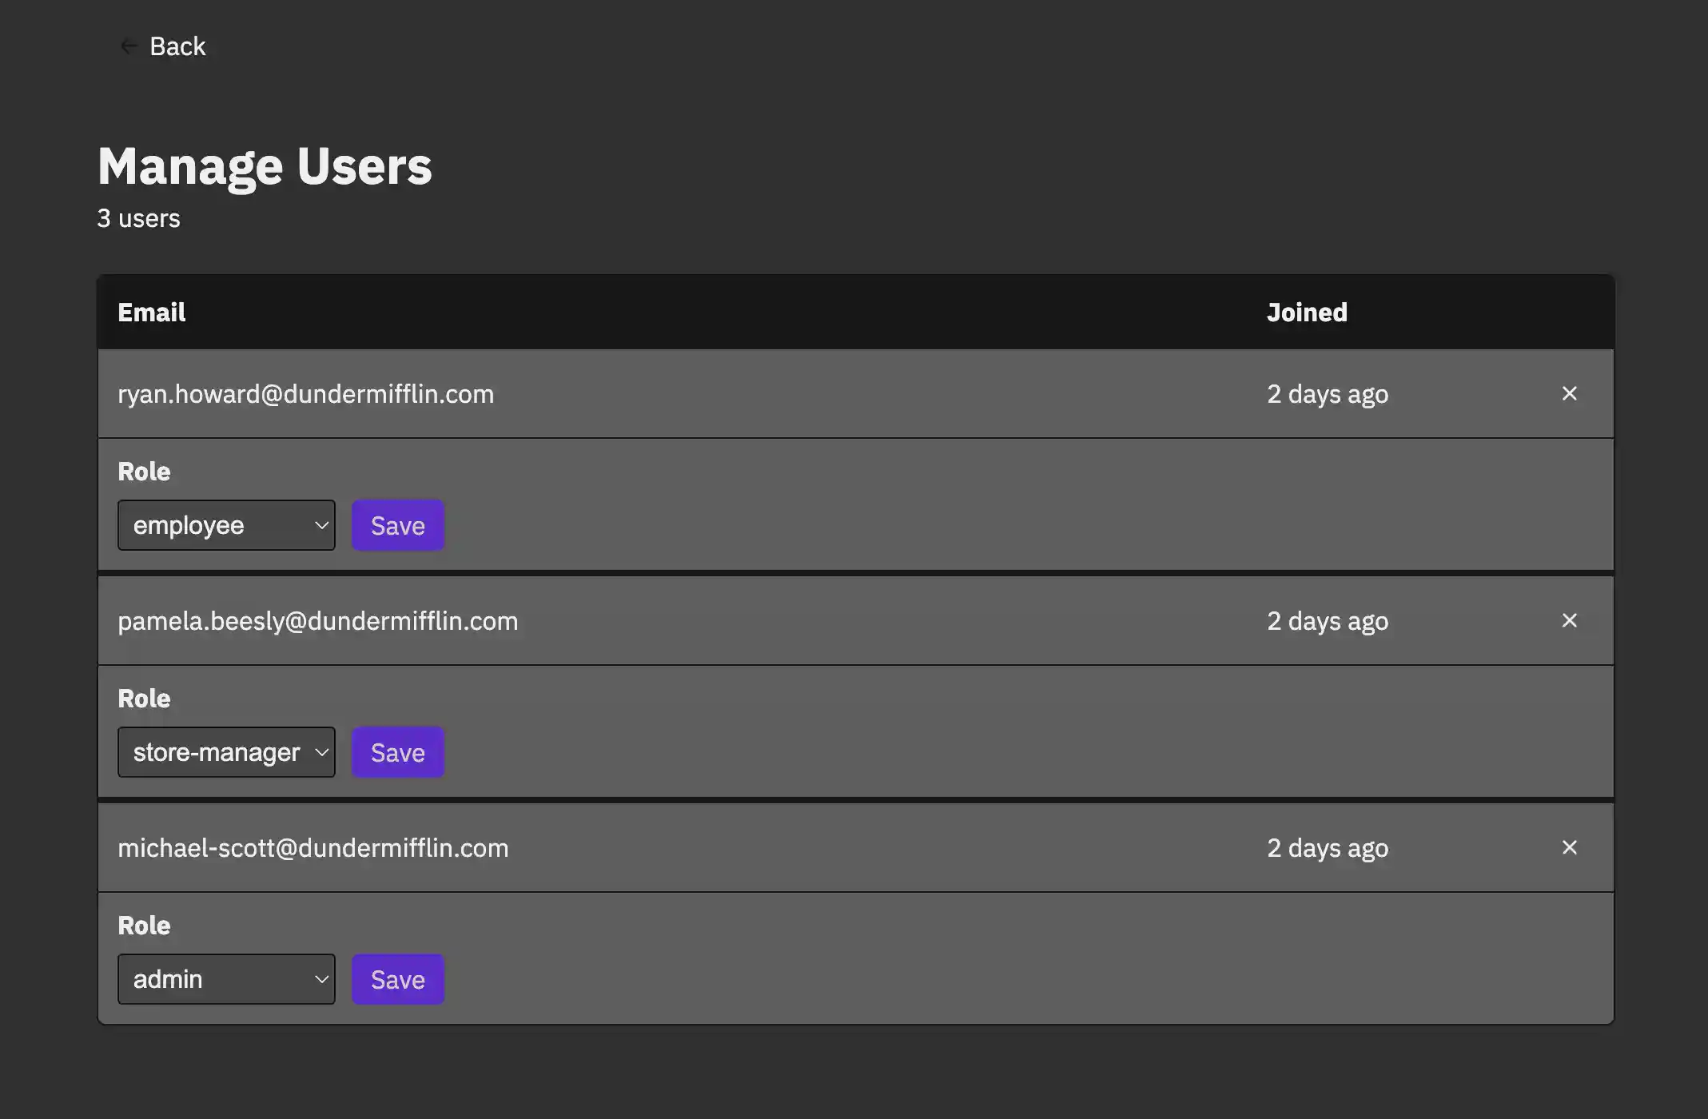Click the Email column header
1708x1119 pixels.
tap(151, 312)
